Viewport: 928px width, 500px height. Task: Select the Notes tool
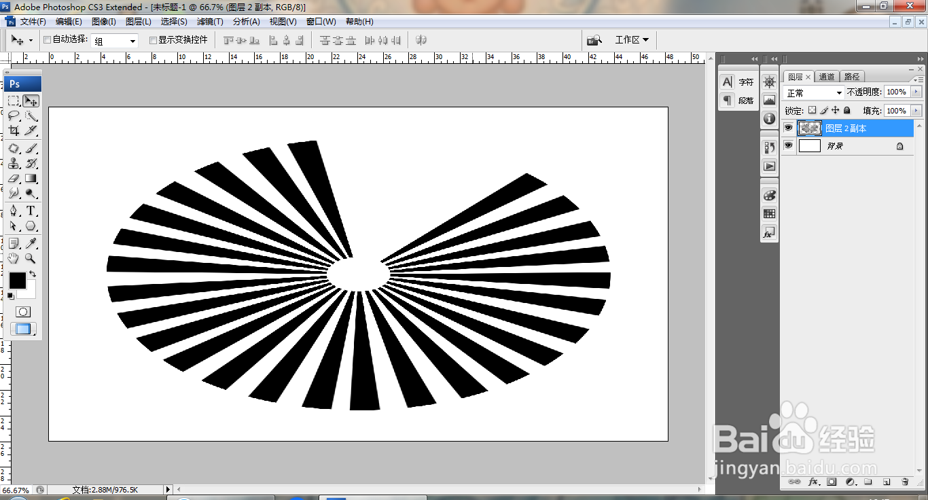pos(14,243)
